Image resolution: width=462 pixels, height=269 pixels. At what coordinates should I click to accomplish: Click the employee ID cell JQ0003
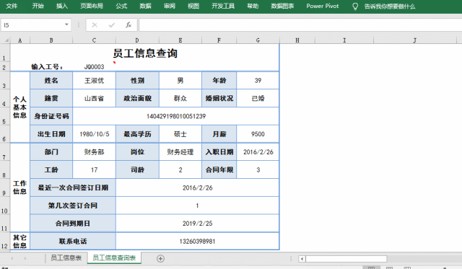click(95, 67)
